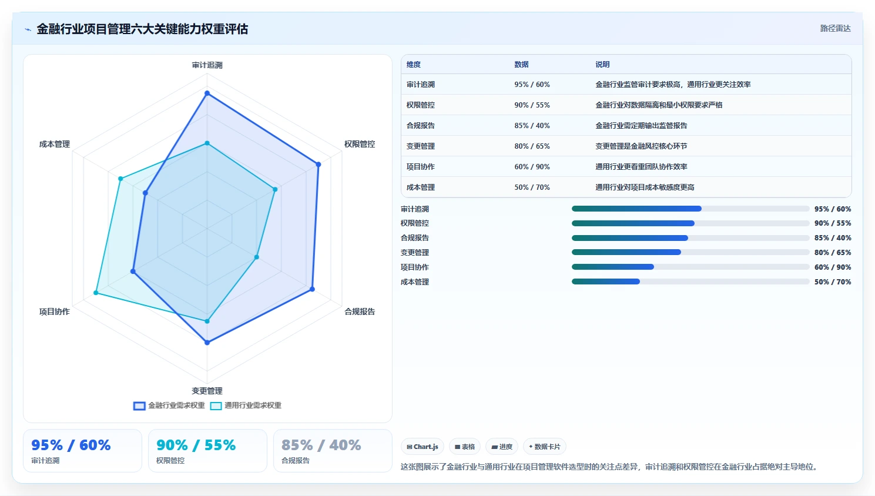Click the 项目协作 radar axis label
The image size is (875, 496).
[55, 311]
